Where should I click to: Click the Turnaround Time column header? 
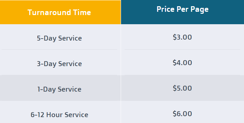coord(60,12)
